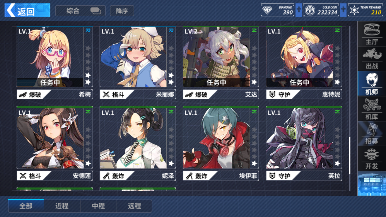Open the 机库 hangar sidebar icon
This screenshot has width=386, height=217.
coord(372,108)
